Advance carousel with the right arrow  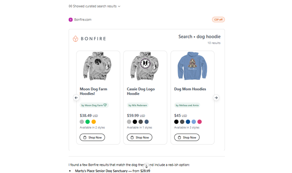pos(216,98)
